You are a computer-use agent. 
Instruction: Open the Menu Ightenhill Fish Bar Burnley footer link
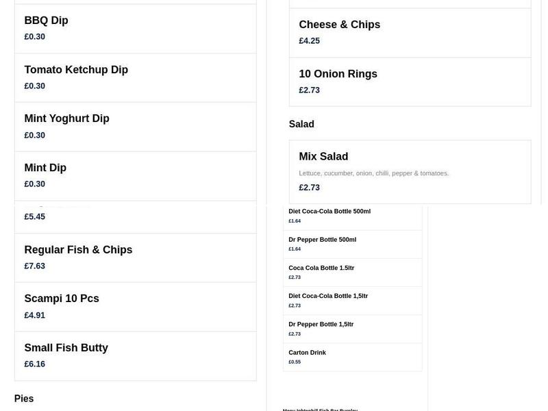point(319,409)
